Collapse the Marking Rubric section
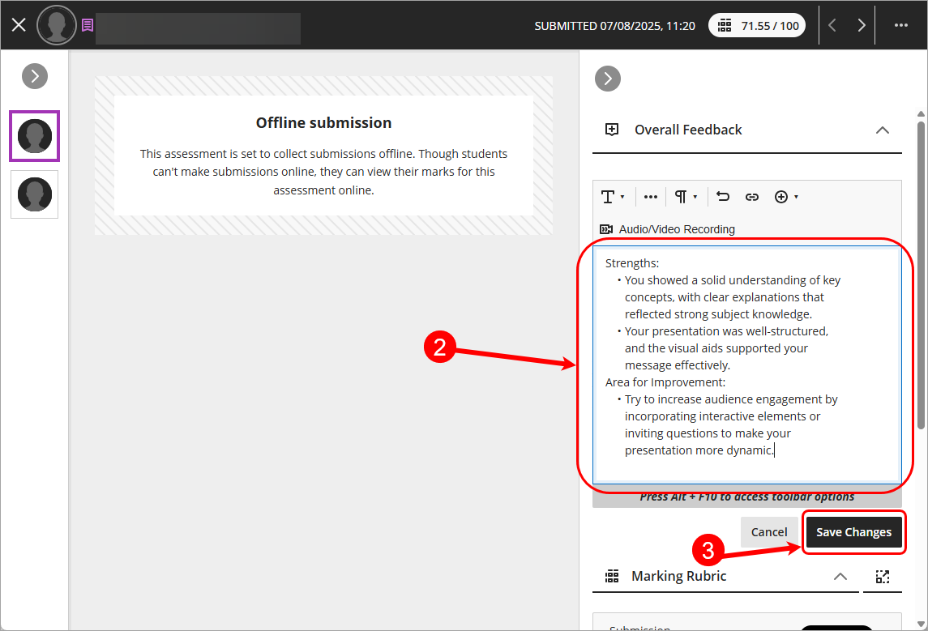The image size is (928, 631). click(840, 577)
